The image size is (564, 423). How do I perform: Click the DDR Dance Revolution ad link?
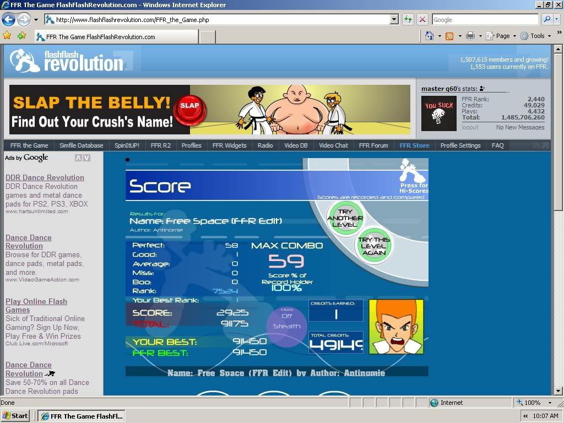[45, 177]
